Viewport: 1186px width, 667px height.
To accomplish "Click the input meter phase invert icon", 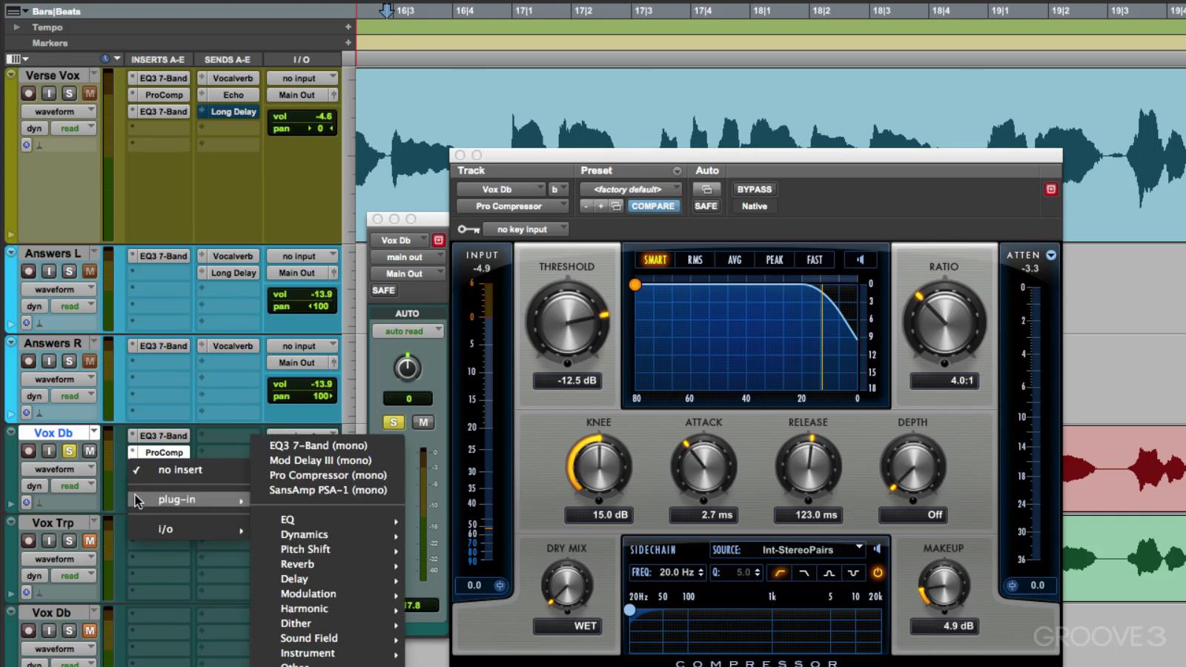I will point(500,585).
